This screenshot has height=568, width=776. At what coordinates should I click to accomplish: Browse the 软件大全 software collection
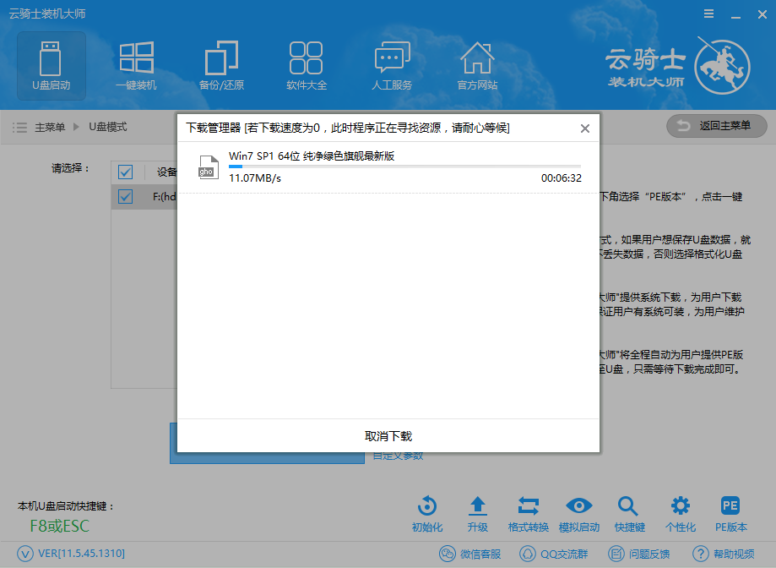point(306,65)
